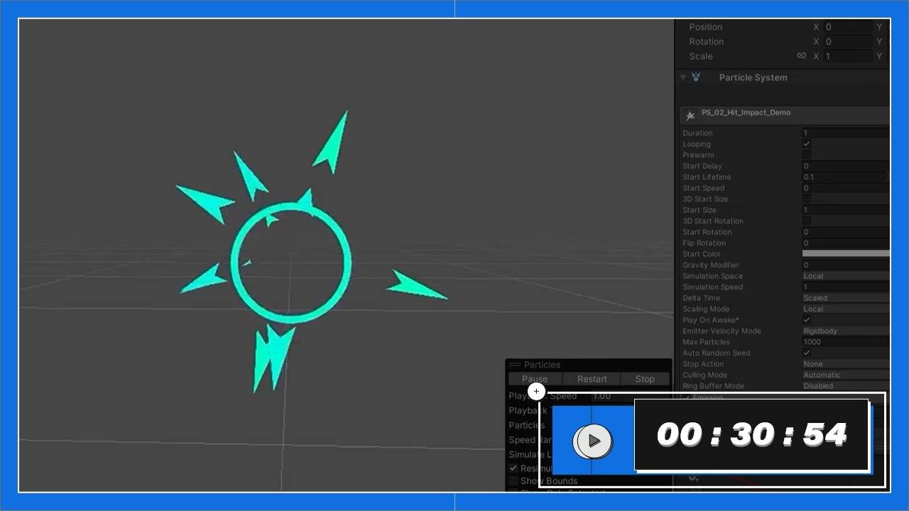Click the Position X input field
This screenshot has width=909, height=511.
(x=848, y=27)
